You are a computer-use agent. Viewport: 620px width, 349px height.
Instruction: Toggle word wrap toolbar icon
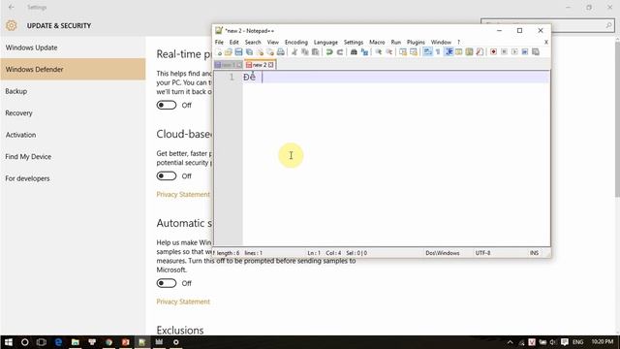point(427,51)
